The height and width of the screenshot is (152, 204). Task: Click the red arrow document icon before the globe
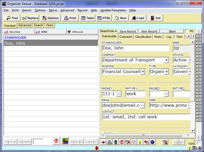[x=146, y=142]
